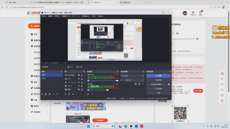230x129 pixels.
Task: Add a scene transition with plus icon
Action: coord(136,84)
